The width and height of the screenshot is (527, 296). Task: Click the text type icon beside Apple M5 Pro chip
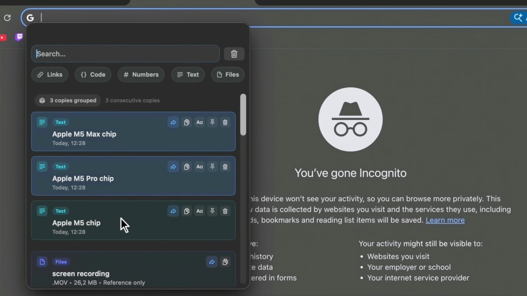coord(42,167)
